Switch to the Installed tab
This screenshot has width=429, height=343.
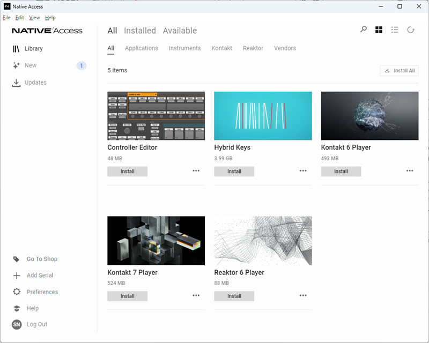tap(140, 31)
